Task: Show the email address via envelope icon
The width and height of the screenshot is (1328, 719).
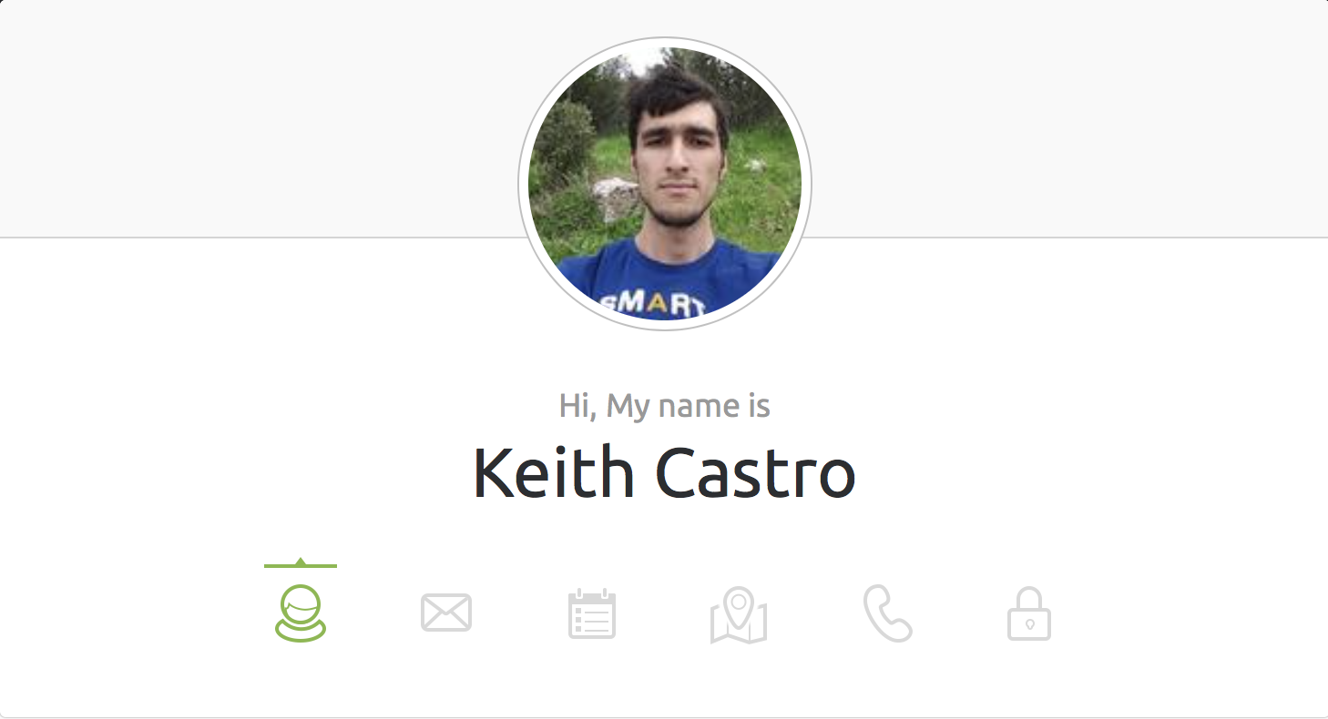Action: [x=446, y=613]
